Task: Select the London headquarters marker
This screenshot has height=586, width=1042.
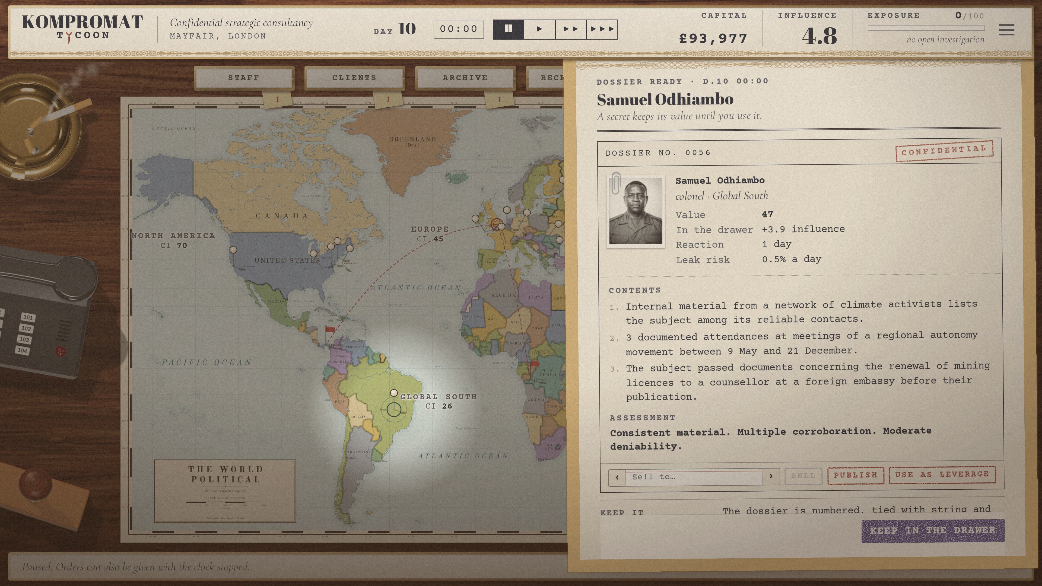Action: point(496,224)
